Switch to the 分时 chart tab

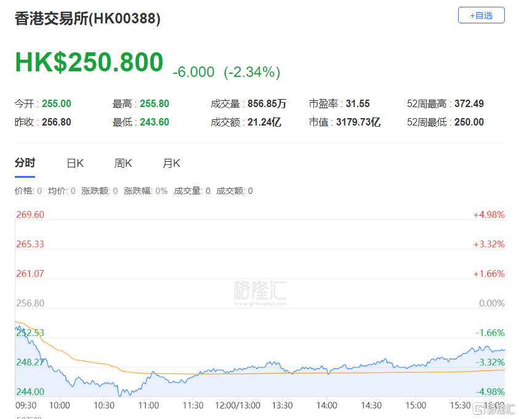click(25, 163)
